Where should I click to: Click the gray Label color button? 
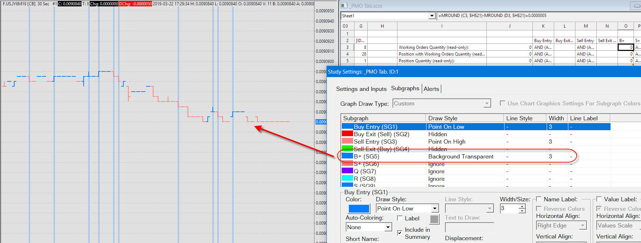[434, 219]
